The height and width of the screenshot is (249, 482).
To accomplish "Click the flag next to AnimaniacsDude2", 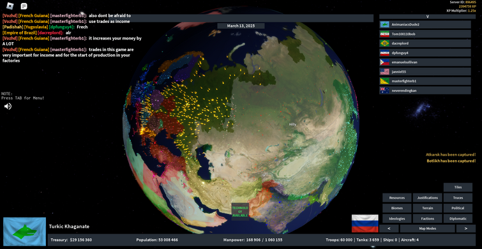I will tap(384, 25).
